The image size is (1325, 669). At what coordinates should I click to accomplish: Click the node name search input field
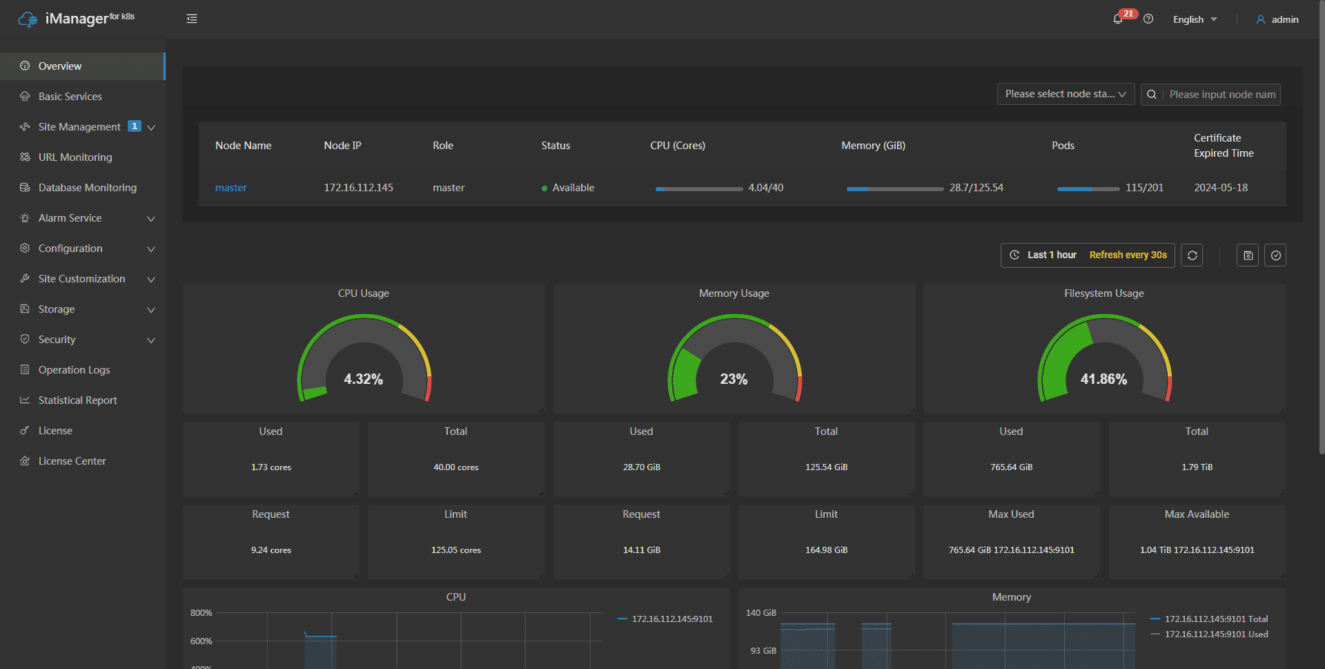[1222, 95]
